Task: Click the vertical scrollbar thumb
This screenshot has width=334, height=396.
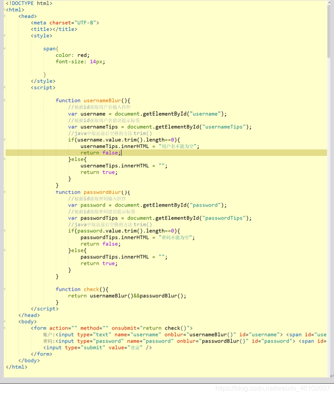Action: (x=329, y=31)
